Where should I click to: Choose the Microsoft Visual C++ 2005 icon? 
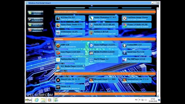click(91, 80)
